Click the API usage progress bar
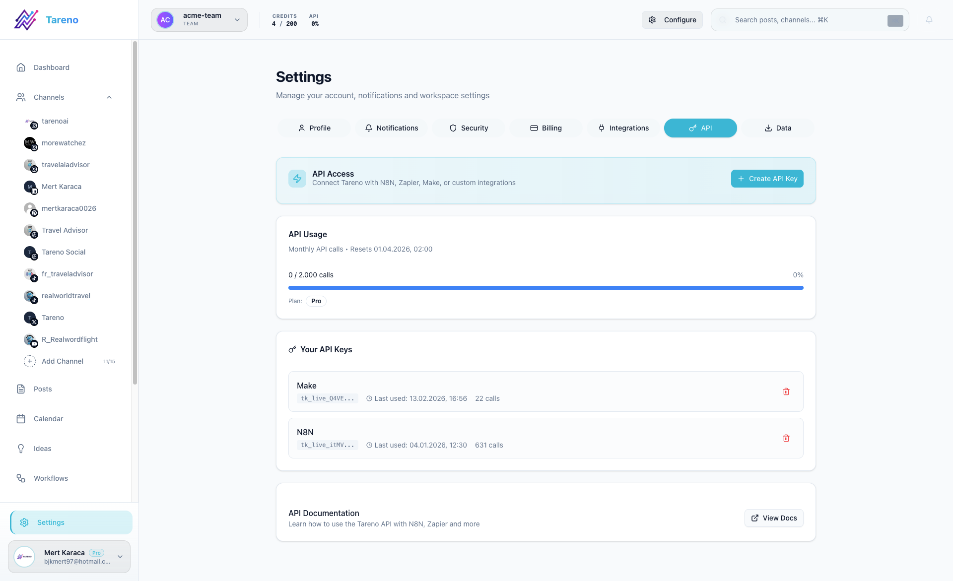The height and width of the screenshot is (581, 953). click(x=546, y=288)
